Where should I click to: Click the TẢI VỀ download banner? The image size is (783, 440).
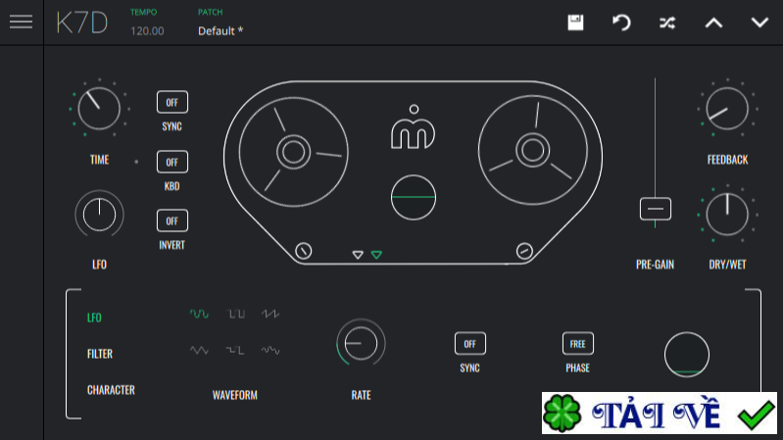(660, 413)
